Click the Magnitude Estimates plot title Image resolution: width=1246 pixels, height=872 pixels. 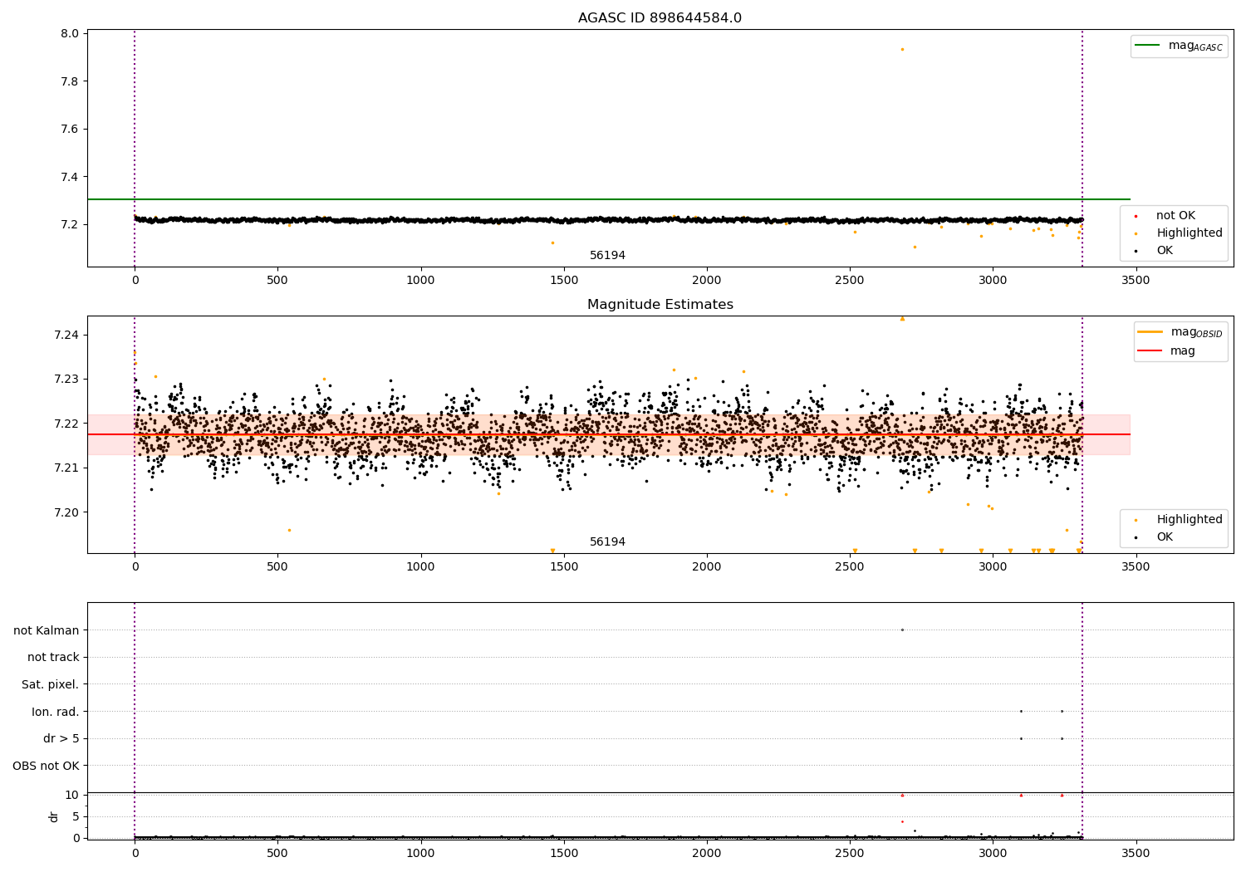pos(660,305)
